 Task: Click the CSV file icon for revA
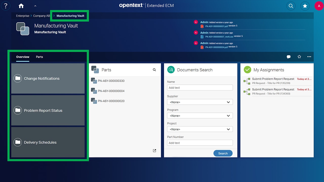click(x=202, y=36)
